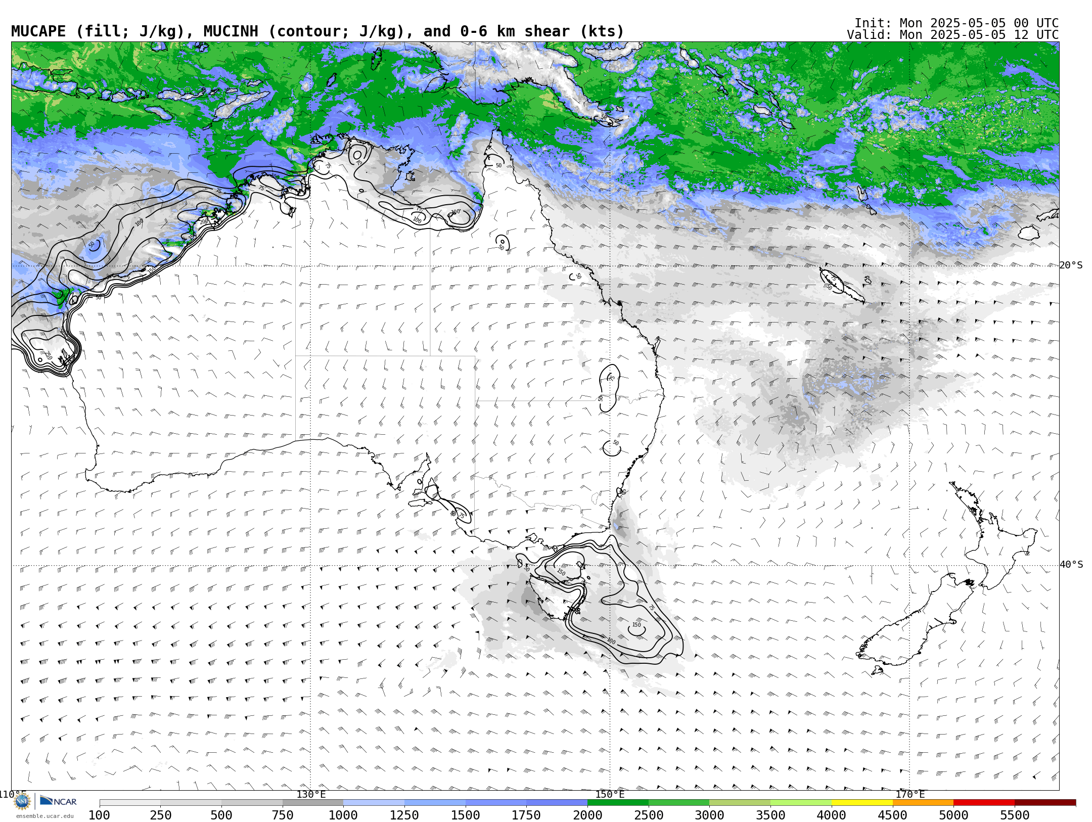The height and width of the screenshot is (822, 1092).
Task: Click the colorbar tick label 1500
Action: (x=466, y=815)
